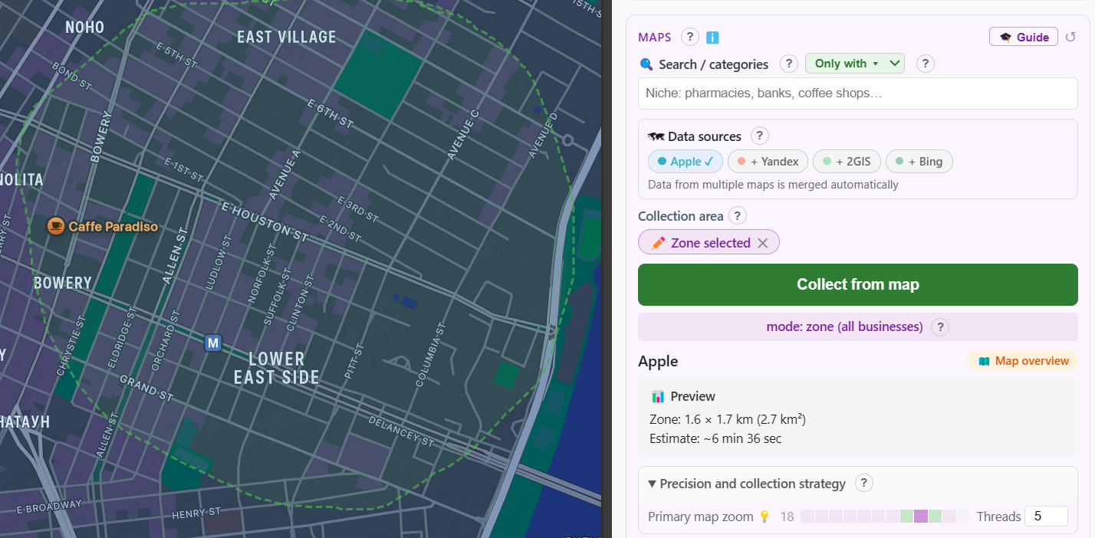Remove the selected zone with X
The width and height of the screenshot is (1095, 538).
click(x=763, y=243)
